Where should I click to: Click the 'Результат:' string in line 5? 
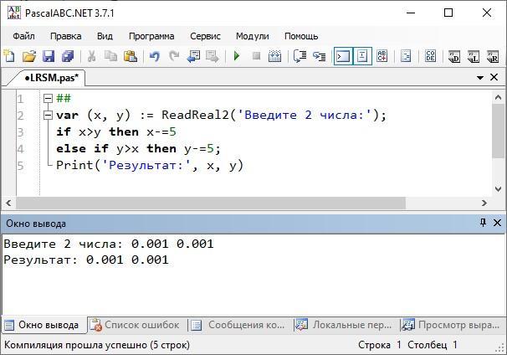[147, 166]
